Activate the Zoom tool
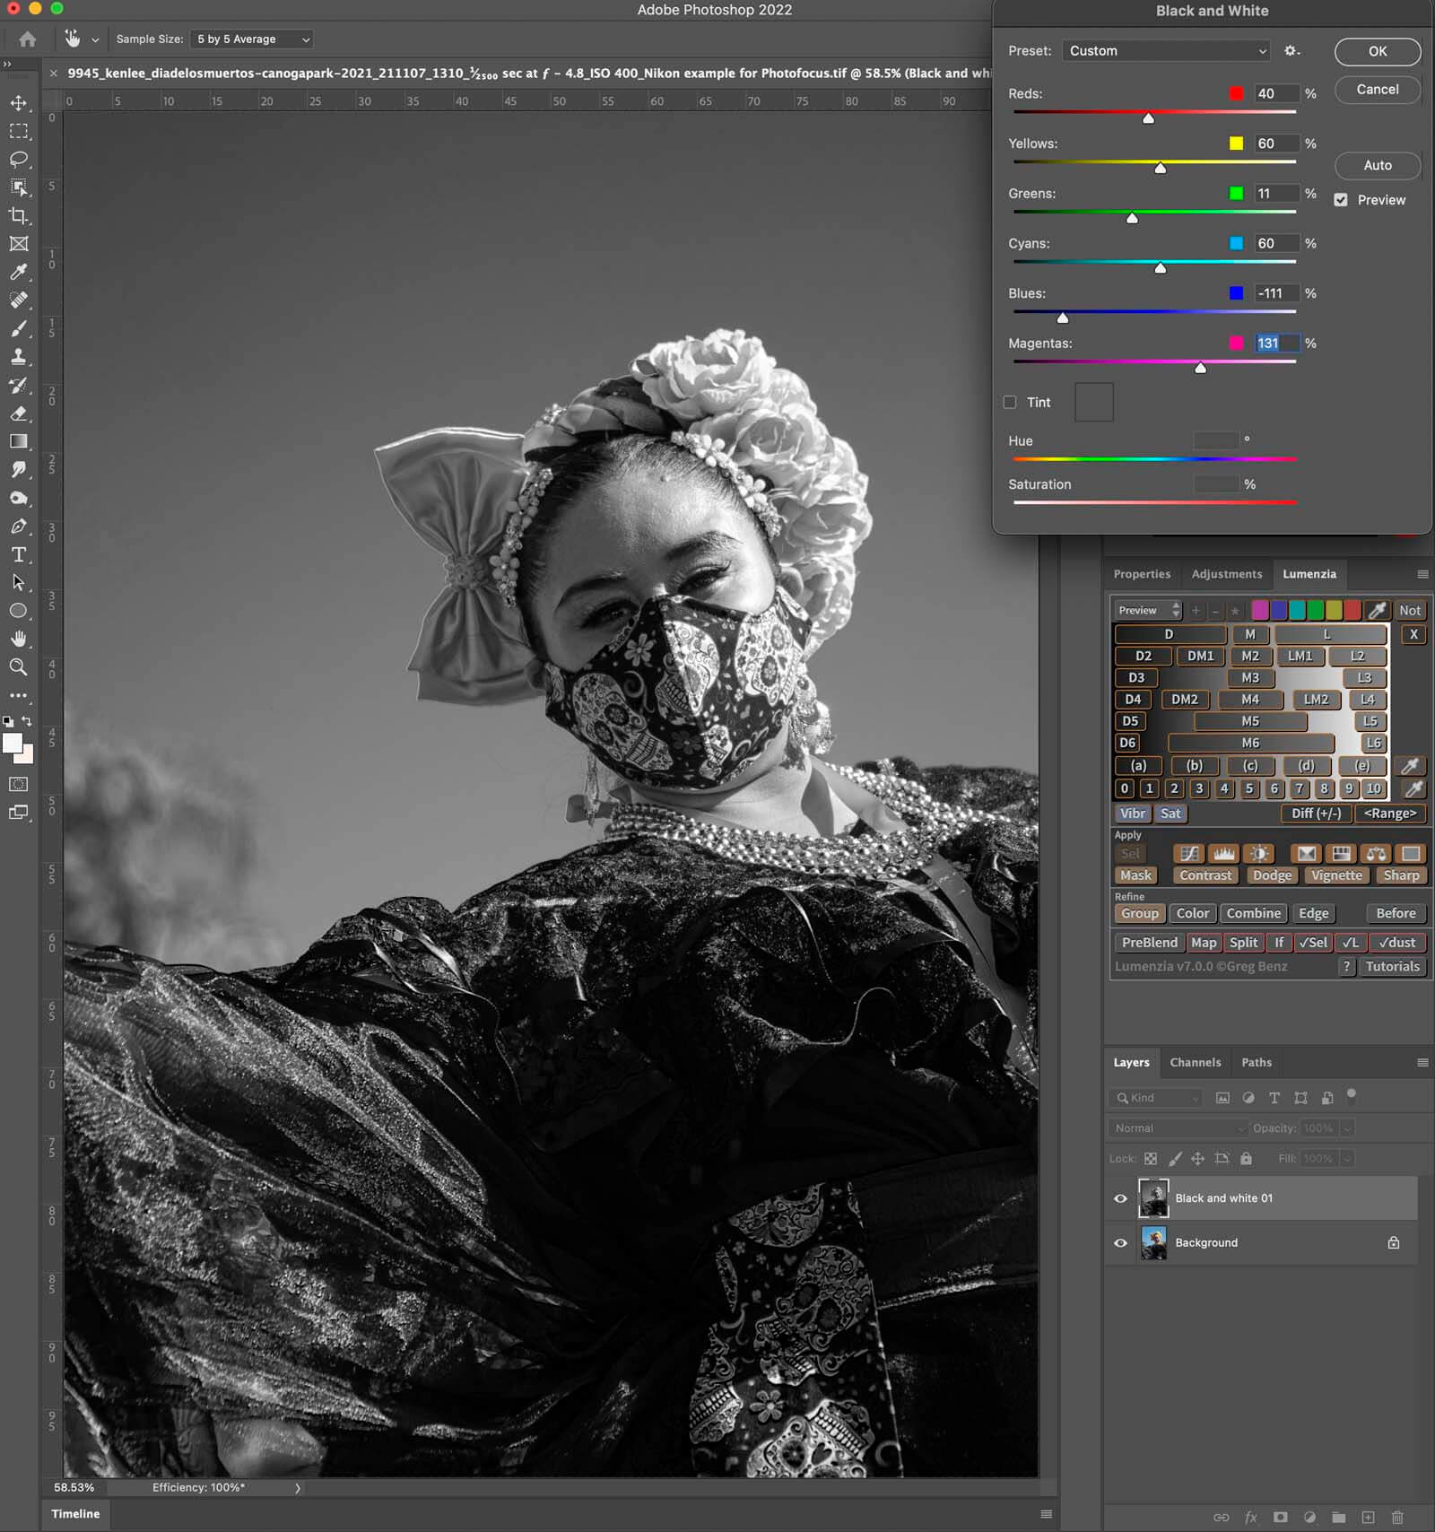The width and height of the screenshot is (1435, 1532). pos(18,666)
